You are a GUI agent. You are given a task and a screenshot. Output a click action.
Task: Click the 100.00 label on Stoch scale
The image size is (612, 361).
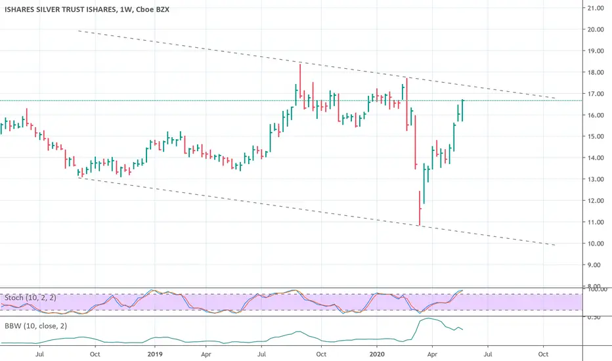(x=597, y=289)
